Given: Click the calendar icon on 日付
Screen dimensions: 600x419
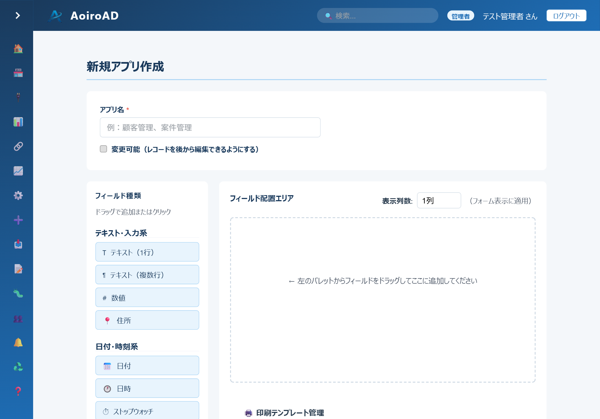Looking at the screenshot, I should [107, 366].
